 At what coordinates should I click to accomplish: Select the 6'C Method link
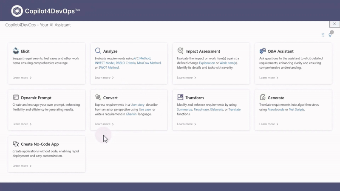click(x=142, y=58)
